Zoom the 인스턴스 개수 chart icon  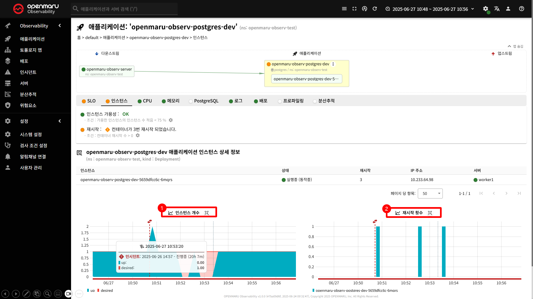[207, 213]
